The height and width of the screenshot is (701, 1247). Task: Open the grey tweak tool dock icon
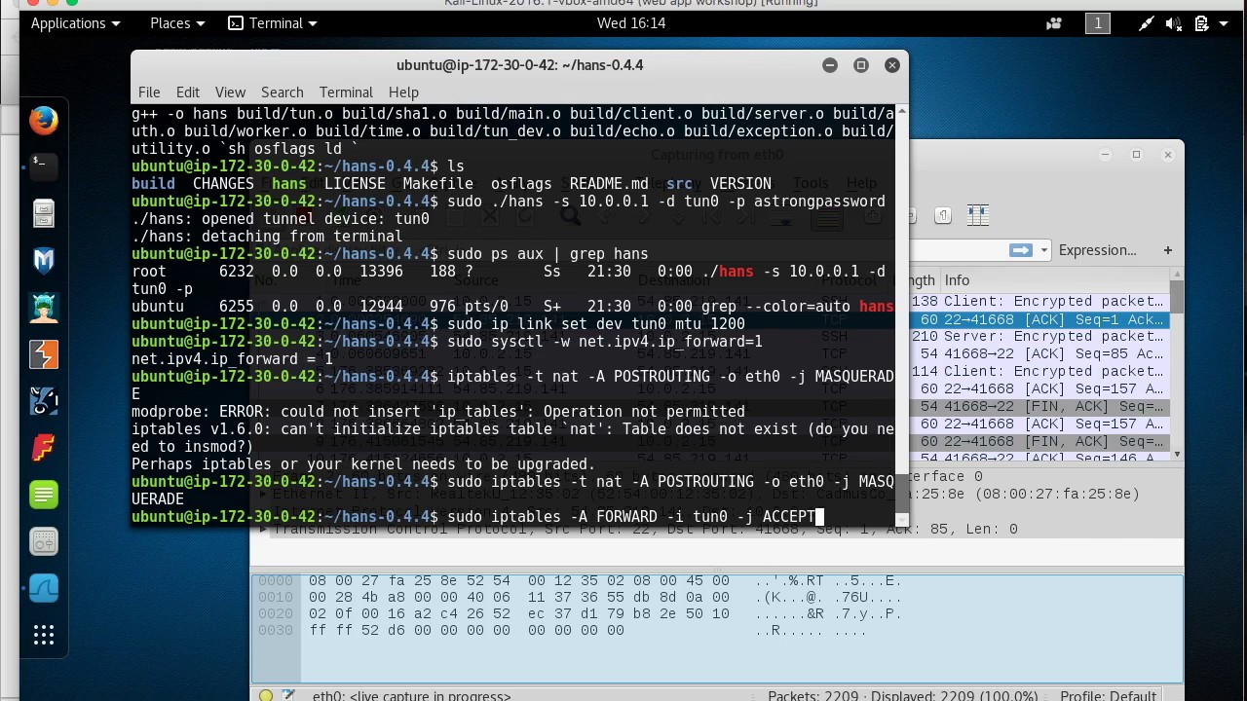coord(43,541)
